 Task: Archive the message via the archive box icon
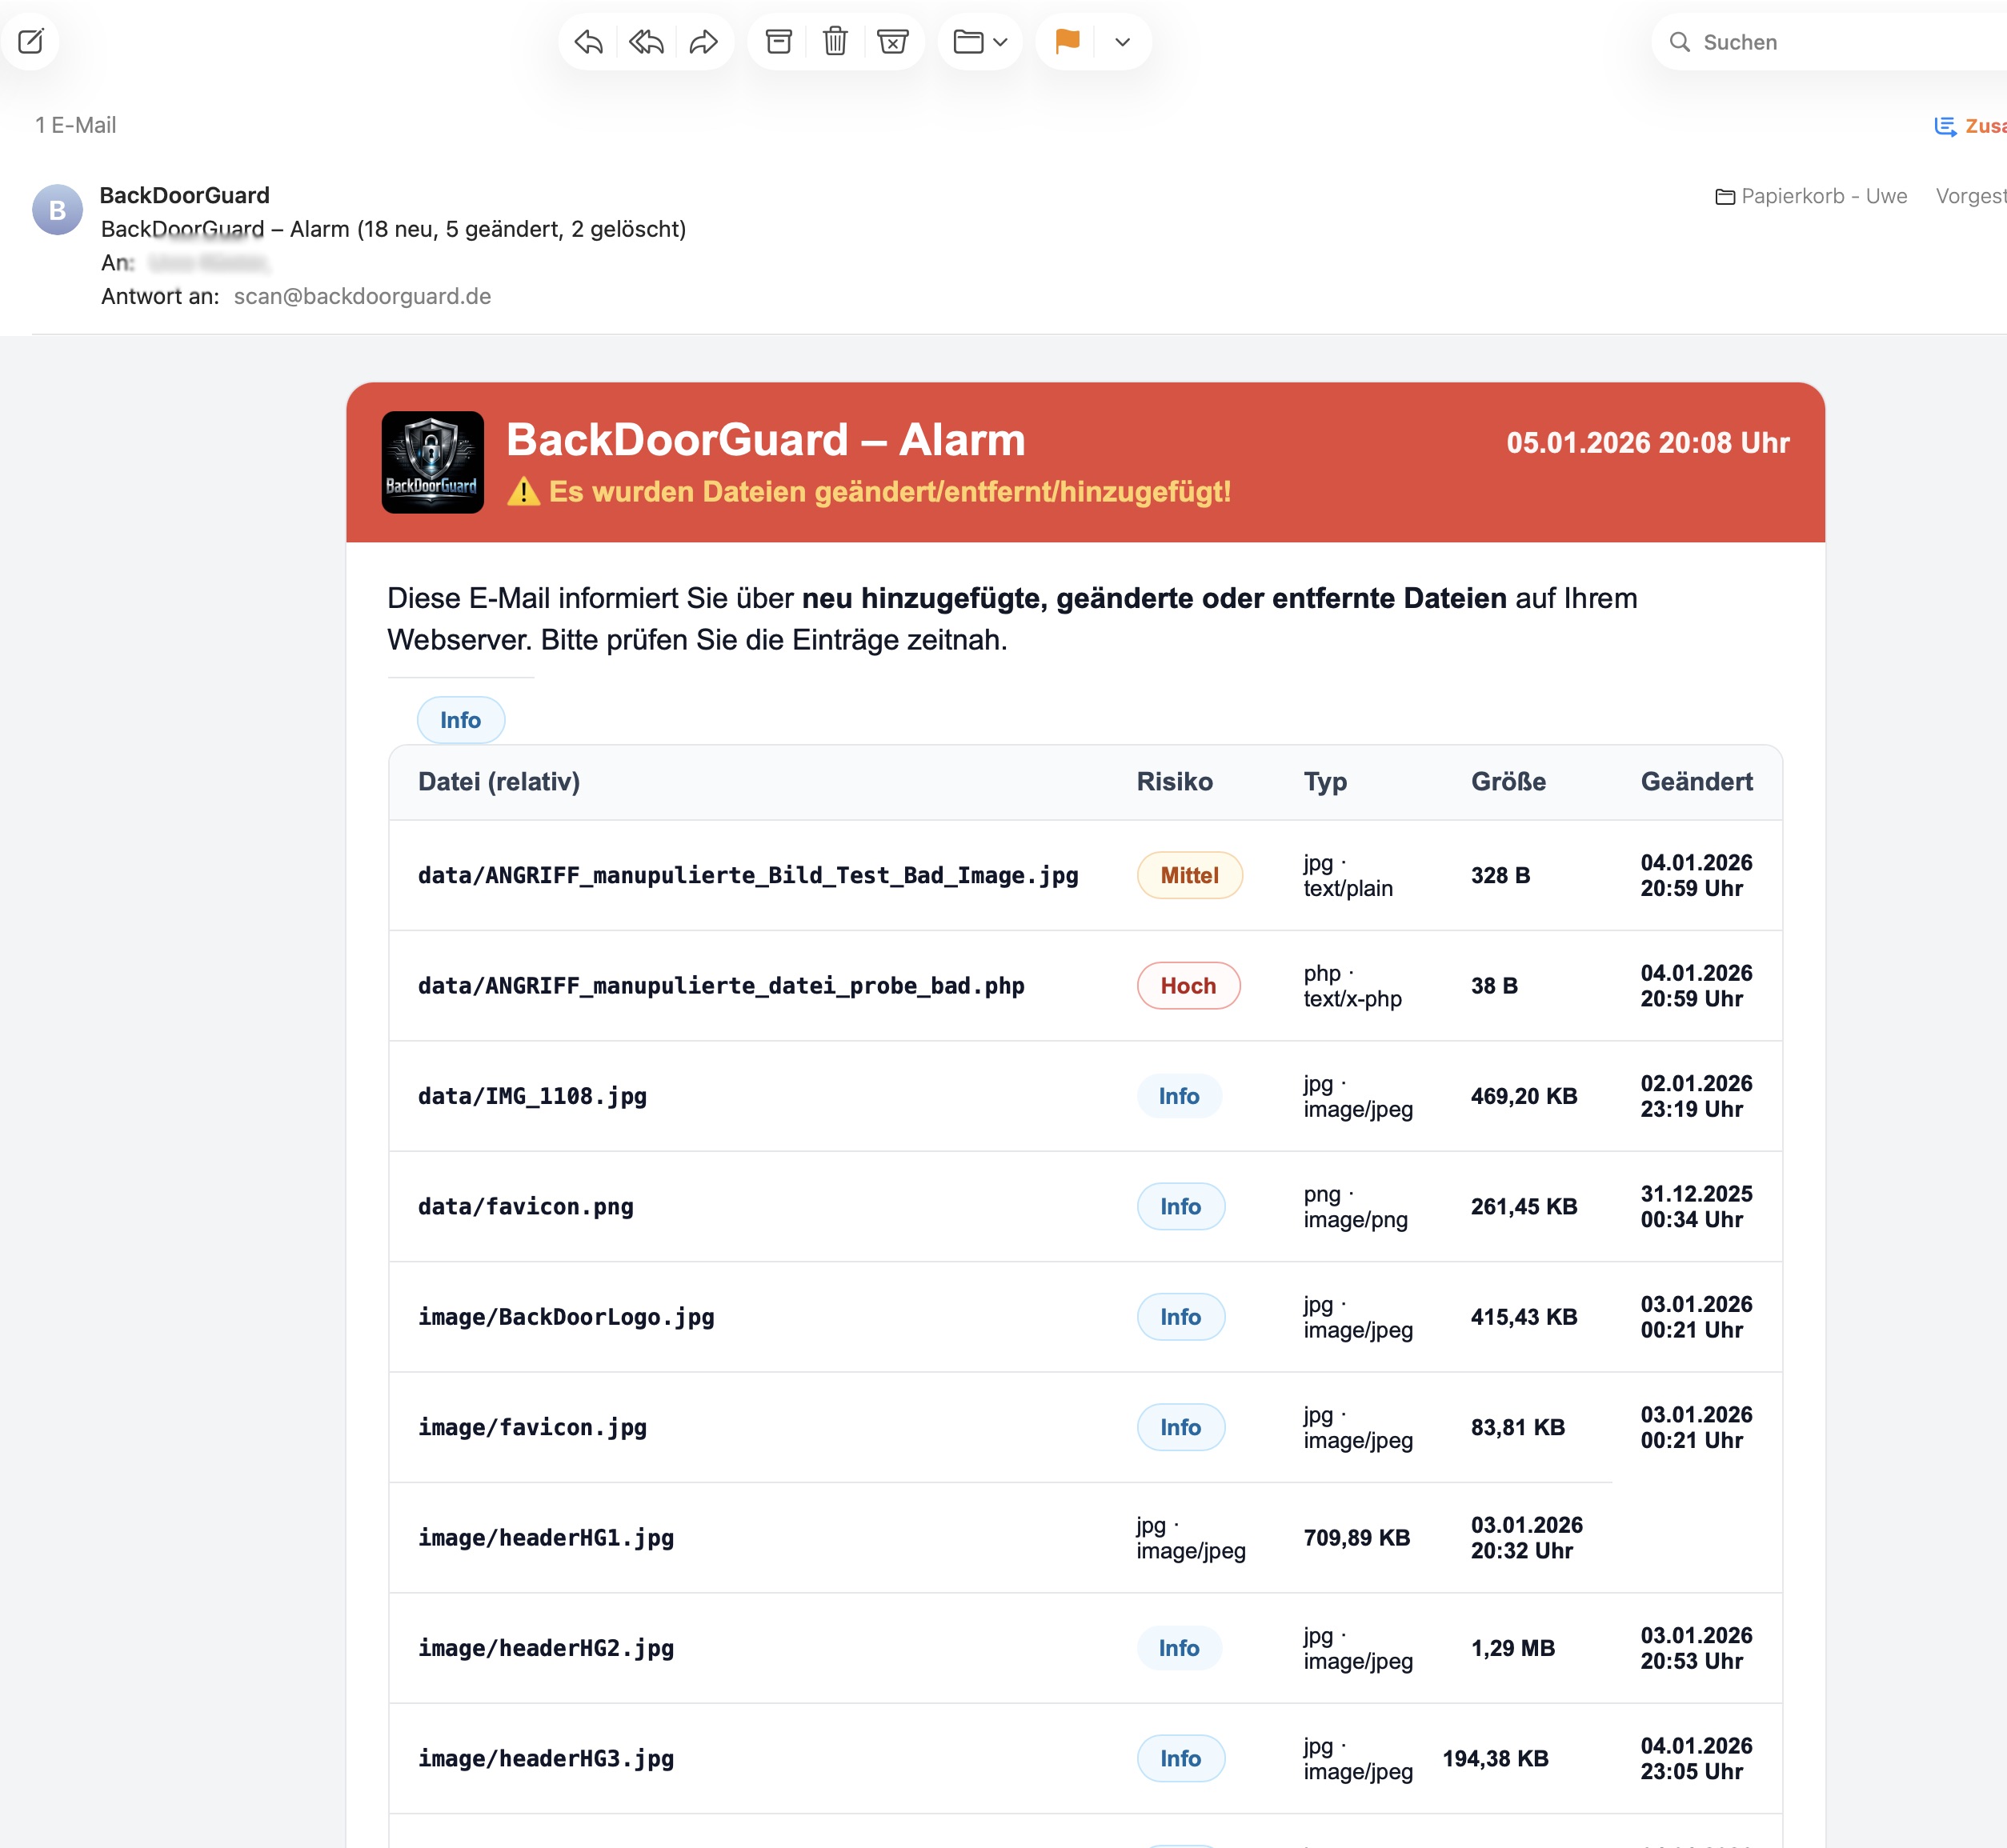(779, 41)
